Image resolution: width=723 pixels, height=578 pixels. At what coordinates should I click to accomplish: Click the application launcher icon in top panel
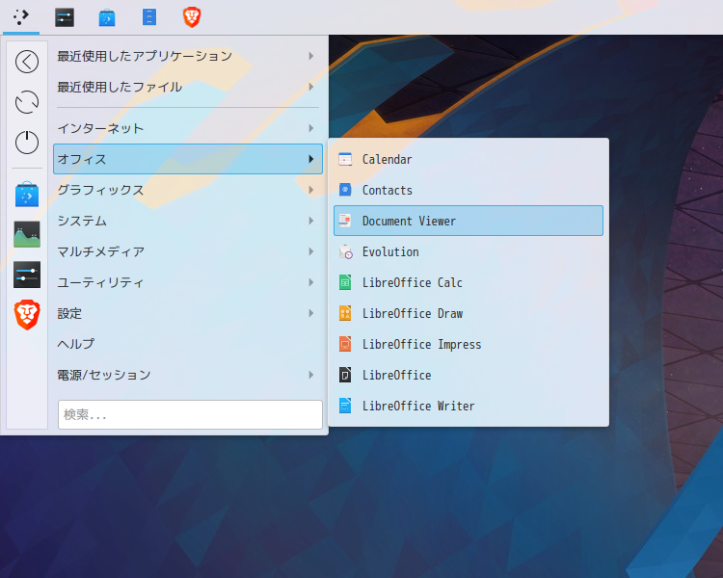click(x=21, y=16)
